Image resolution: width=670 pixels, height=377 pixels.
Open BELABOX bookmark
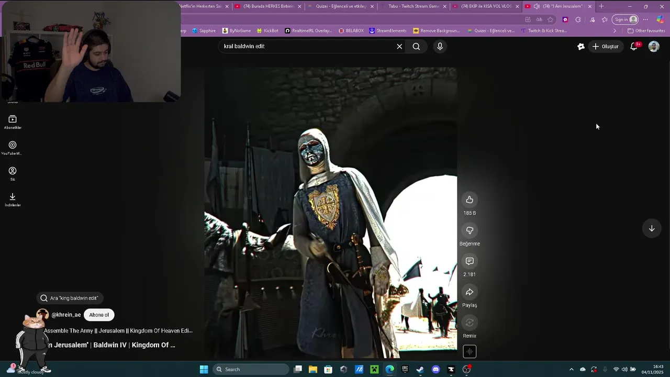pos(351,30)
